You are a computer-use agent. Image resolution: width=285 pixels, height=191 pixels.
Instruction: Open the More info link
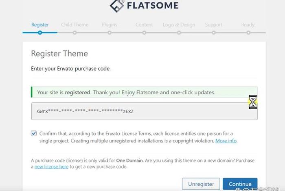(x=226, y=141)
